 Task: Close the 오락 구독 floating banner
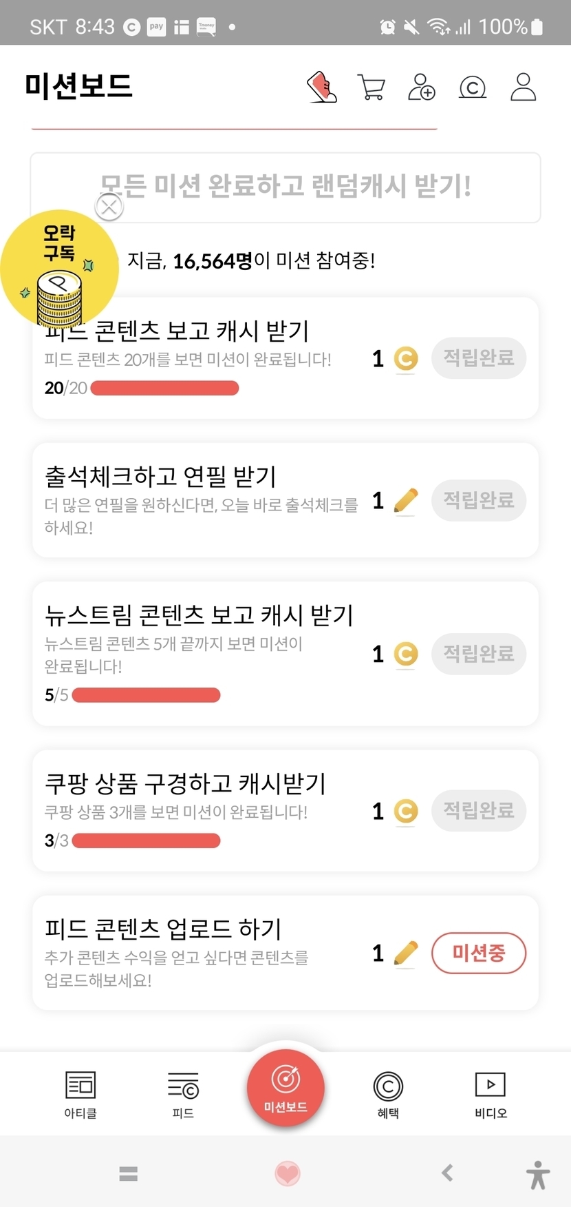tap(109, 206)
